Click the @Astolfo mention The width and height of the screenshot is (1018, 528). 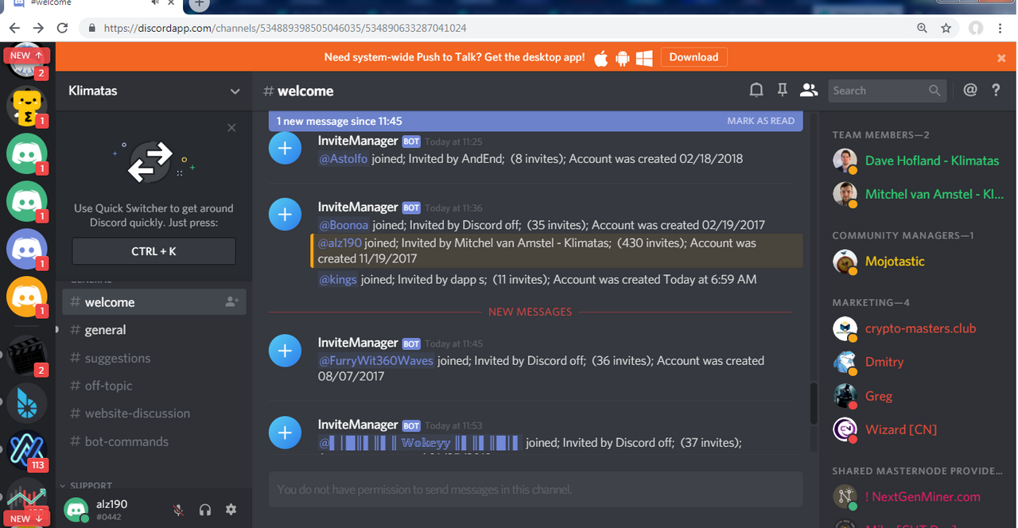pos(343,158)
